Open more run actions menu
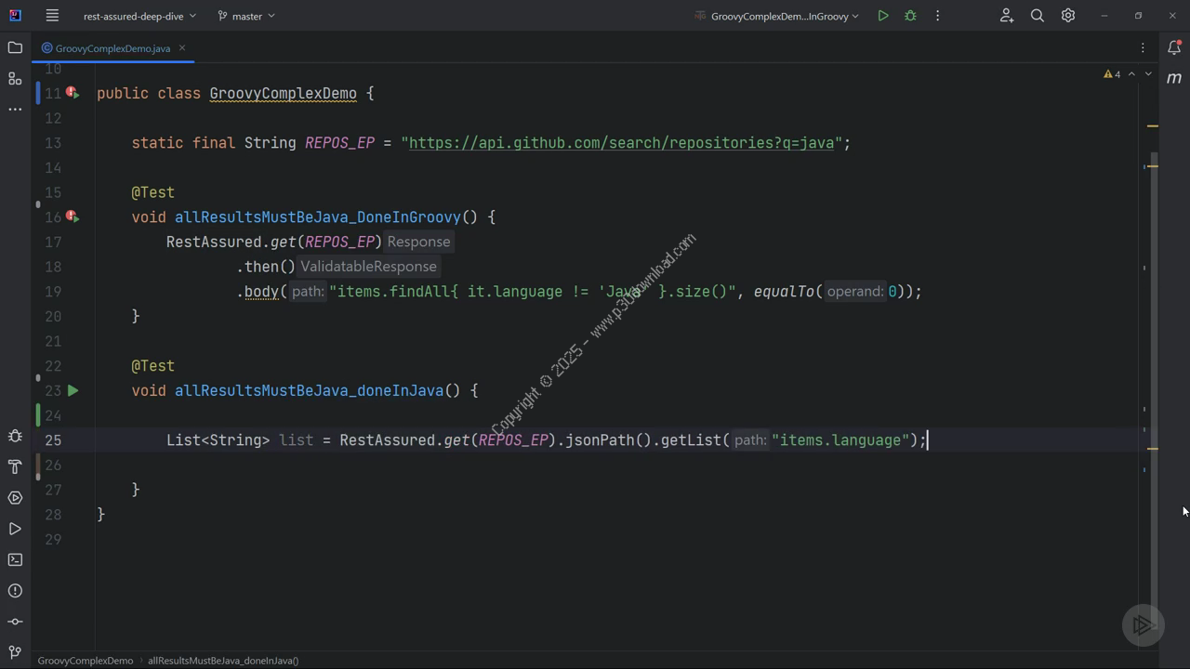 point(937,16)
